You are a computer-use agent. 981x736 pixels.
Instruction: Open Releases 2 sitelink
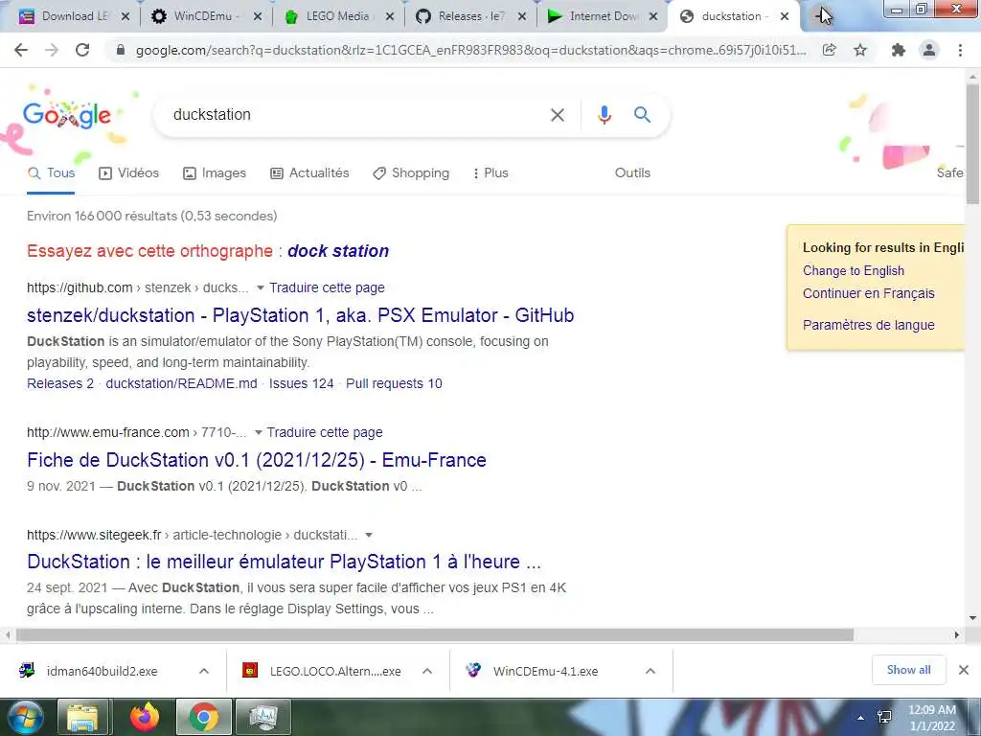60,383
